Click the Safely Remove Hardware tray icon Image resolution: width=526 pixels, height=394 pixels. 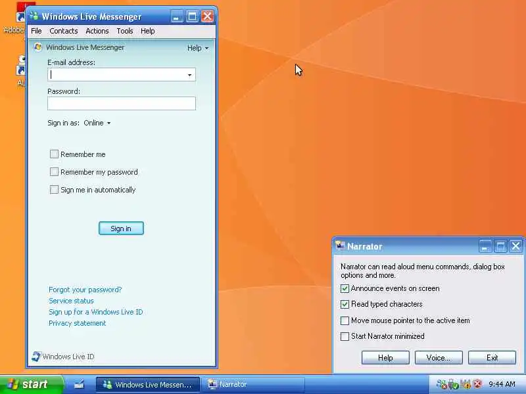[453, 384]
